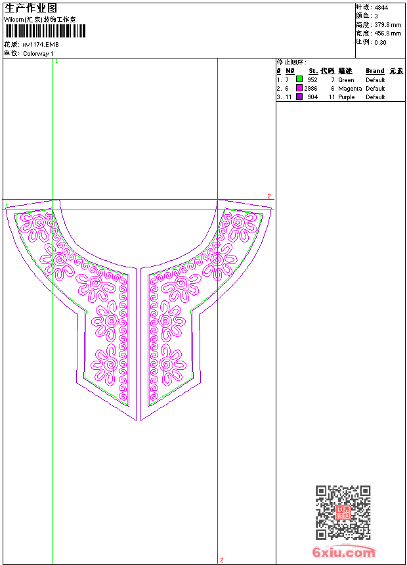
Task: Click the barcode under the Wilcom studio name
Action: [x=45, y=31]
